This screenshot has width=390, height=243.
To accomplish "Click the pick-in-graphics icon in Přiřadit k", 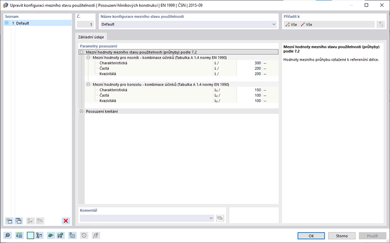I will [x=381, y=25].
